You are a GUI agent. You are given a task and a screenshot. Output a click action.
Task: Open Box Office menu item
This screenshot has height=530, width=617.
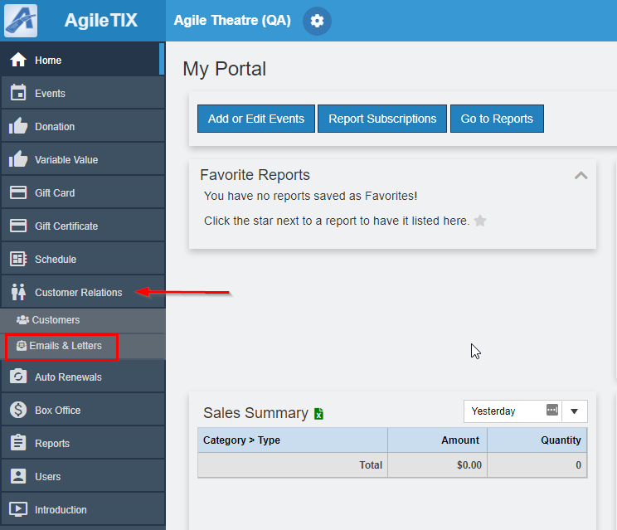pos(83,410)
